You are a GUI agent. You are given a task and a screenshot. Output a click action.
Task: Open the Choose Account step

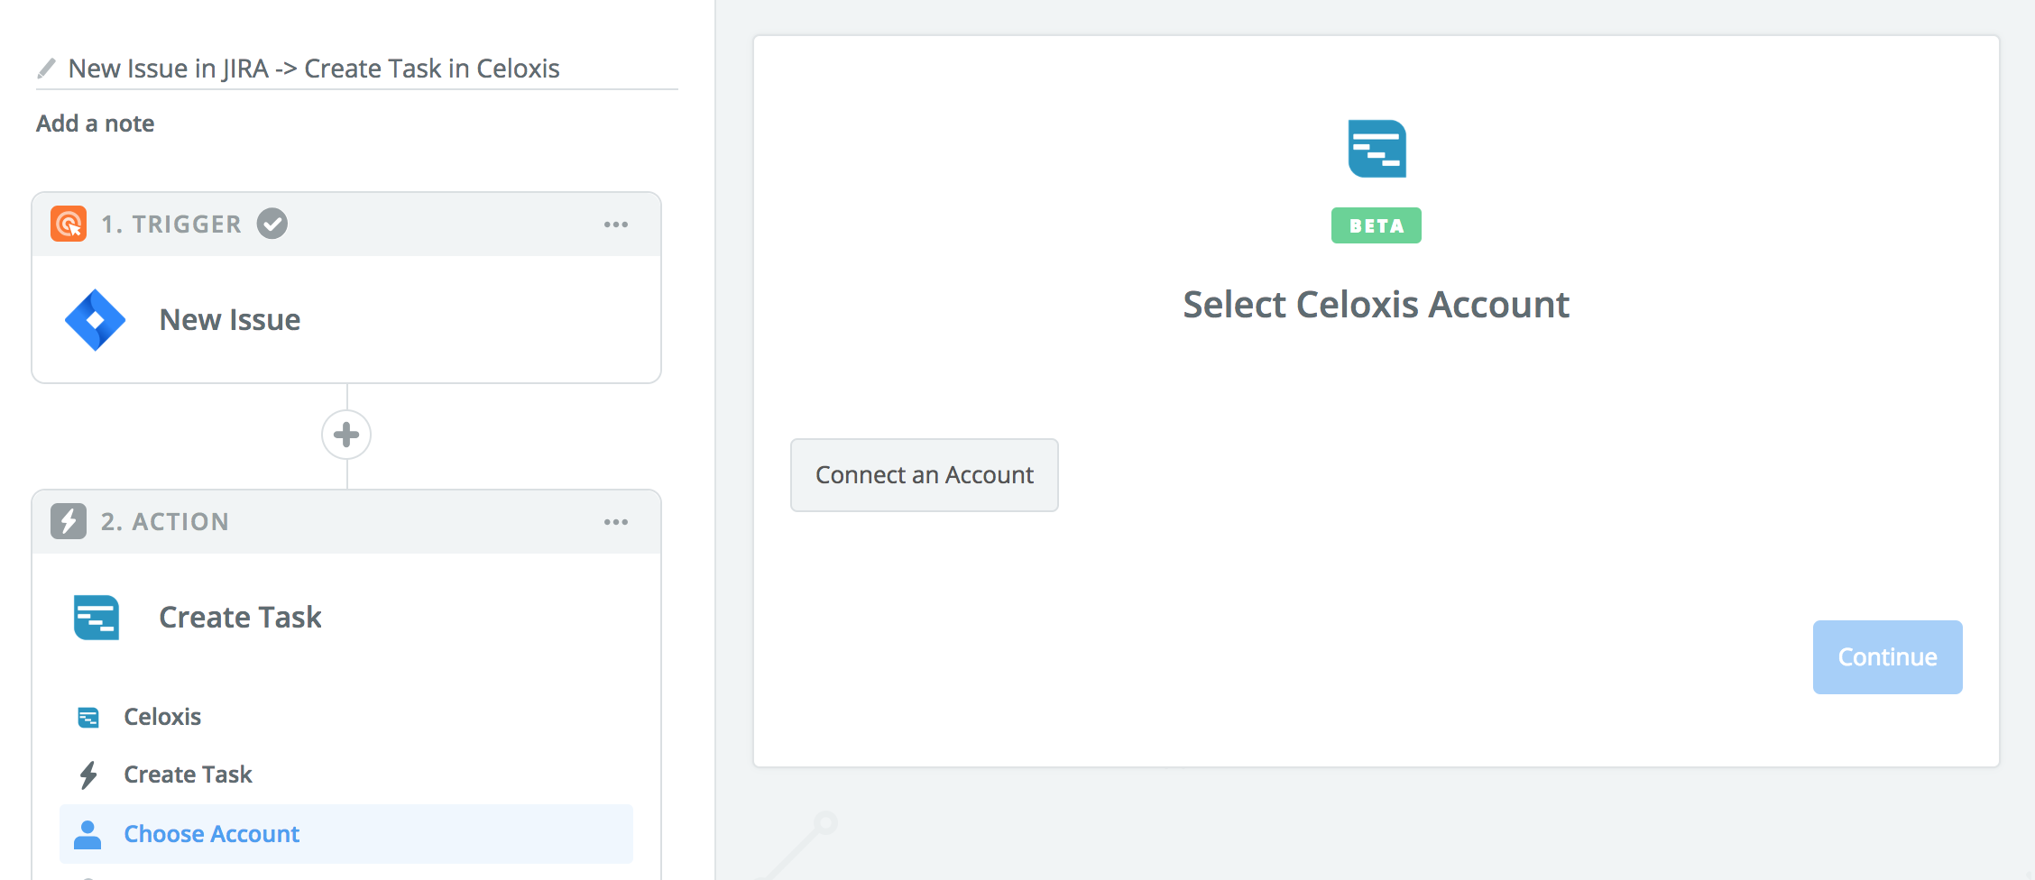211,834
